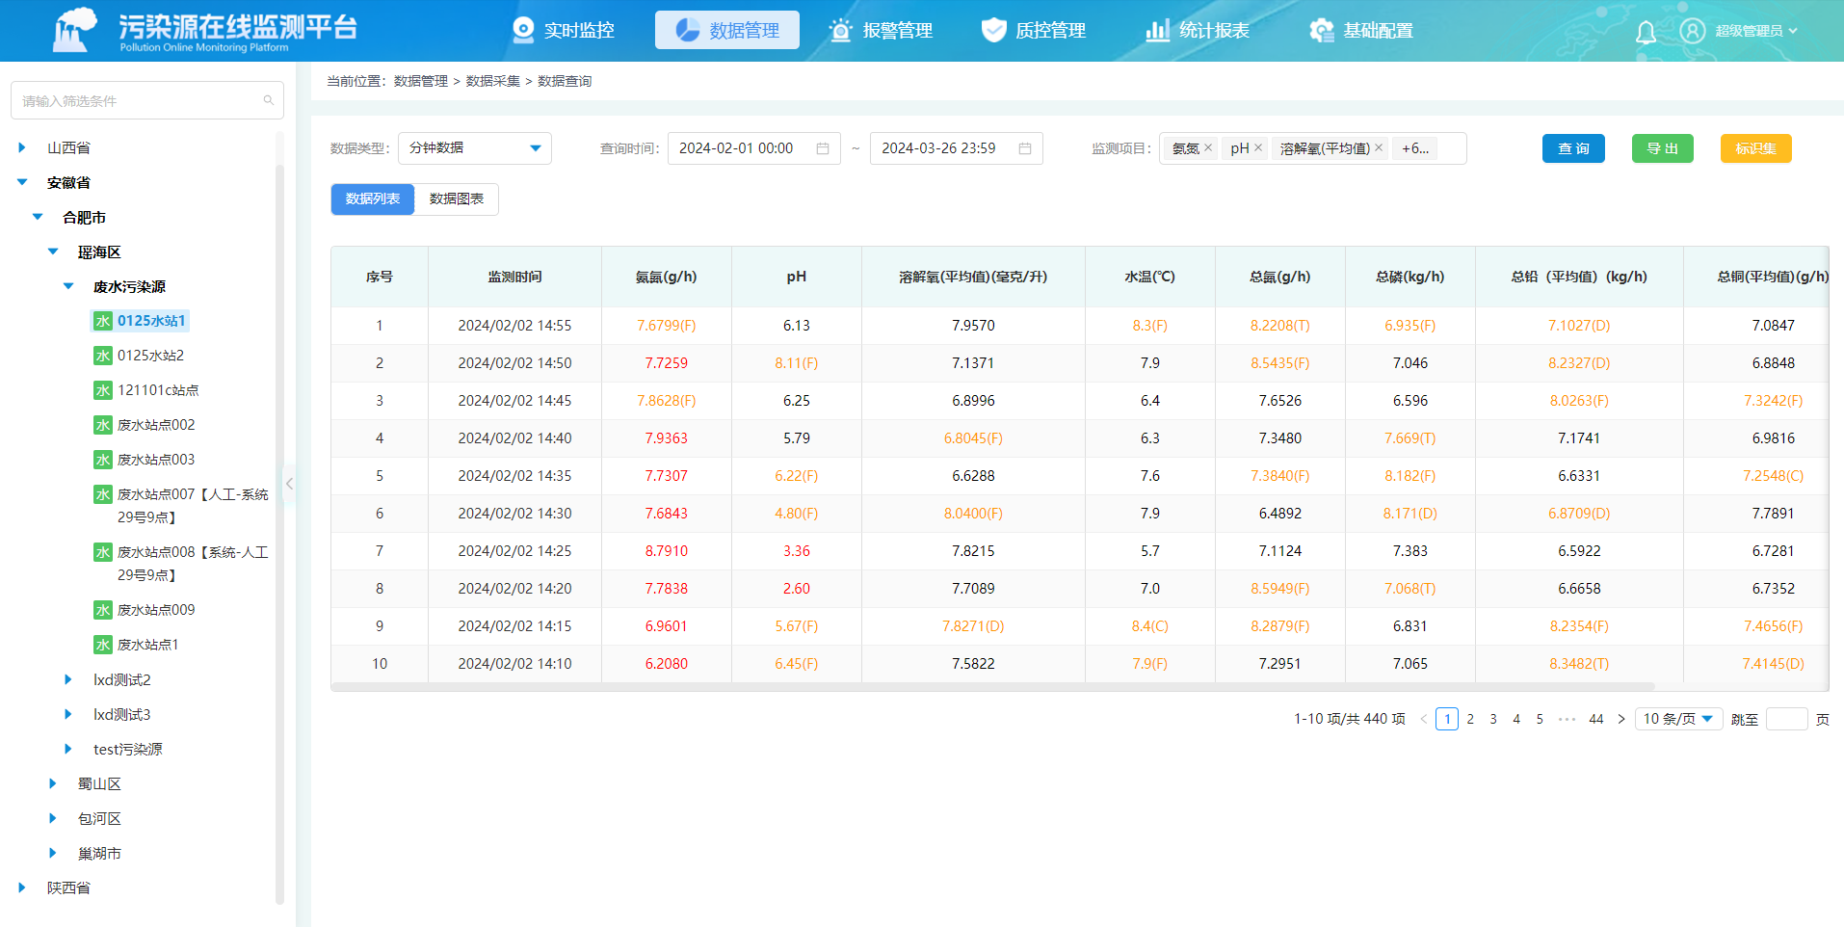Open 实时监控 menu

(x=564, y=30)
